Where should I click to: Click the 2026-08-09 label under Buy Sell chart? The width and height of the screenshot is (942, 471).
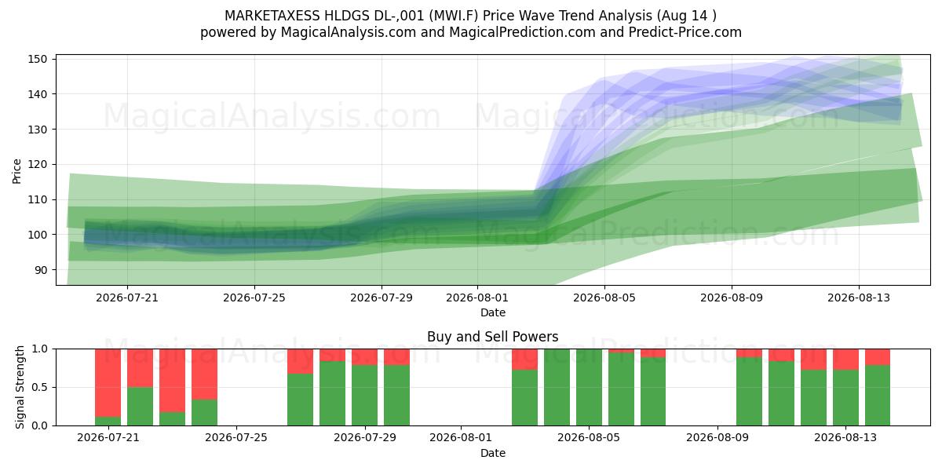(x=717, y=438)
